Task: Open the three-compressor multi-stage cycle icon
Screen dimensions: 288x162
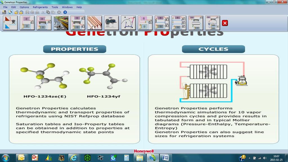Action: pos(179,23)
